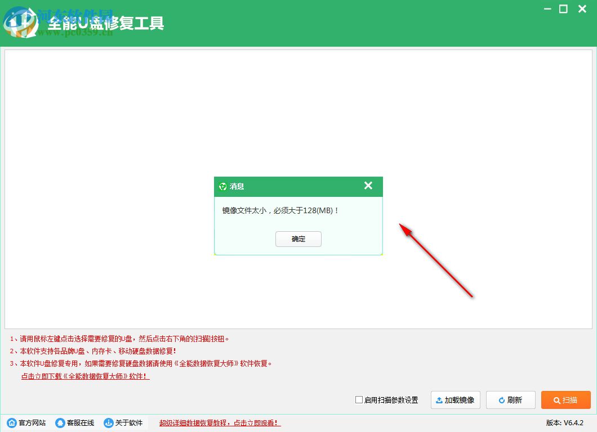Click the upload icon on 加载镜像 button
Viewport: 597px width, 432px height.
pyautogui.click(x=439, y=400)
